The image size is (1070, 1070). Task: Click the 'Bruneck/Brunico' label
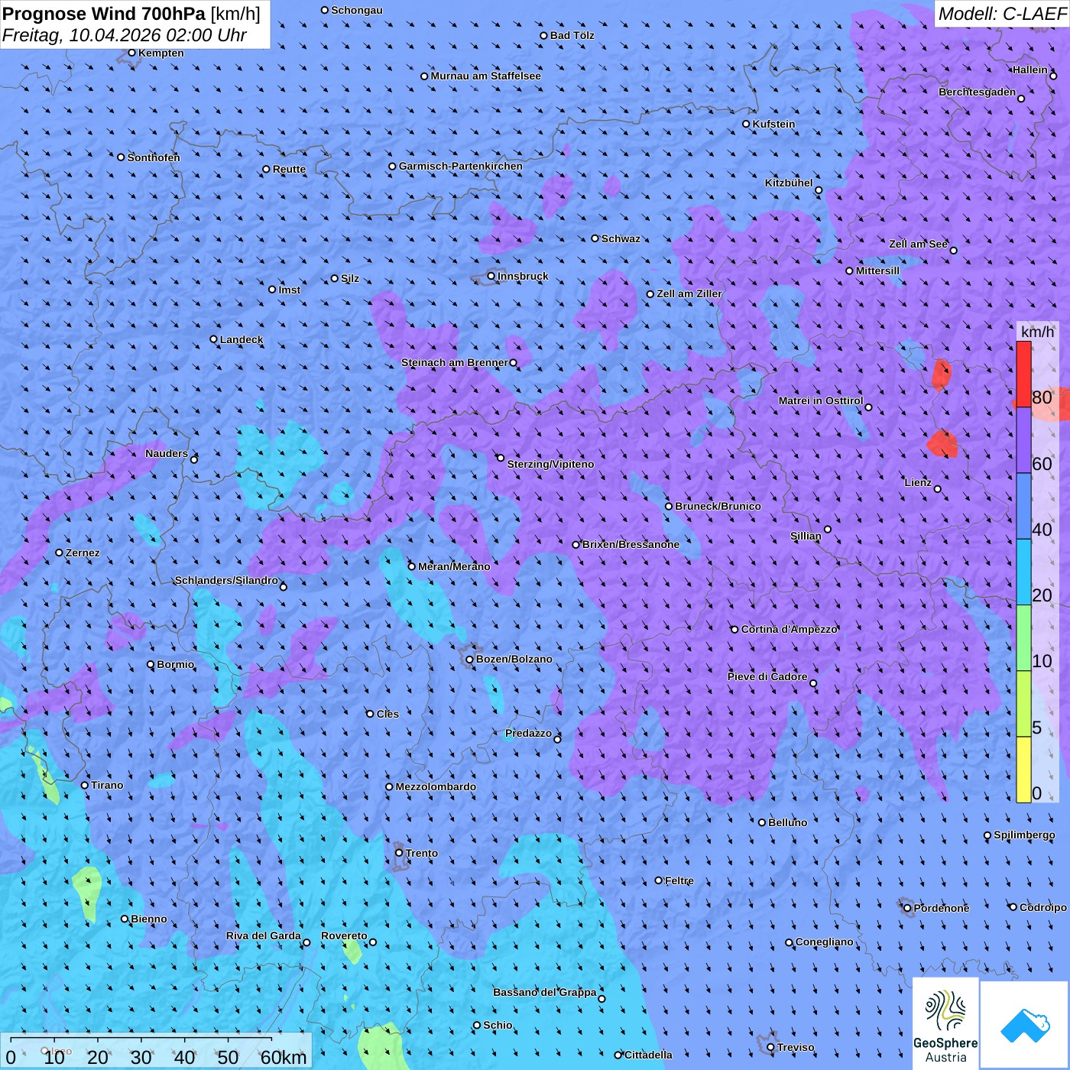[x=718, y=506]
